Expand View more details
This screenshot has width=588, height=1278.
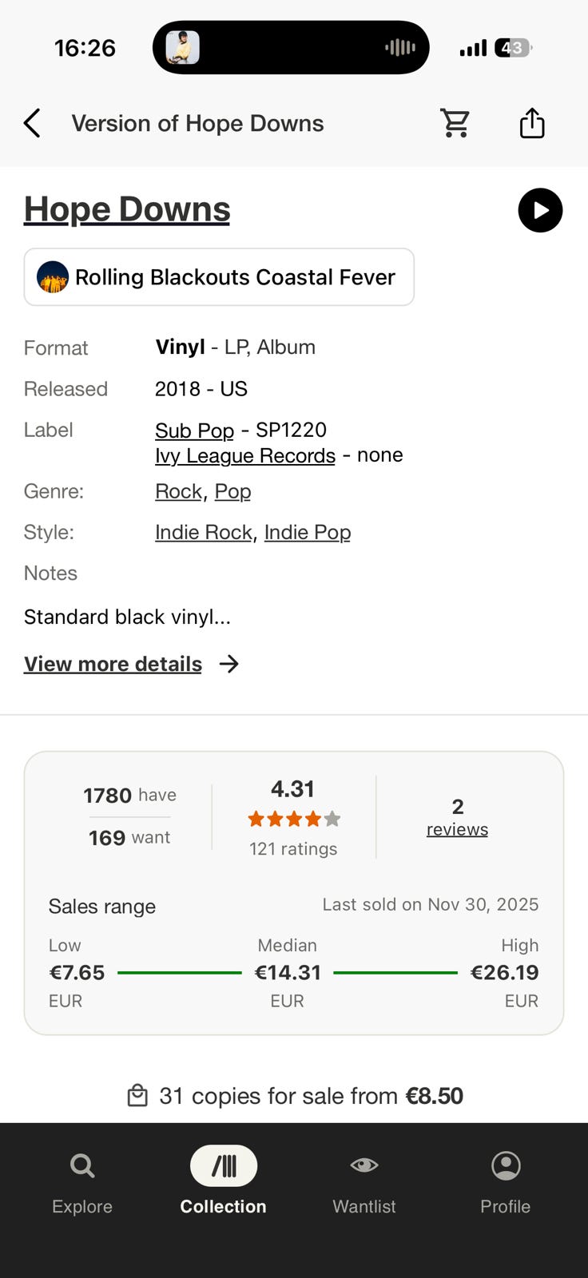click(x=113, y=664)
